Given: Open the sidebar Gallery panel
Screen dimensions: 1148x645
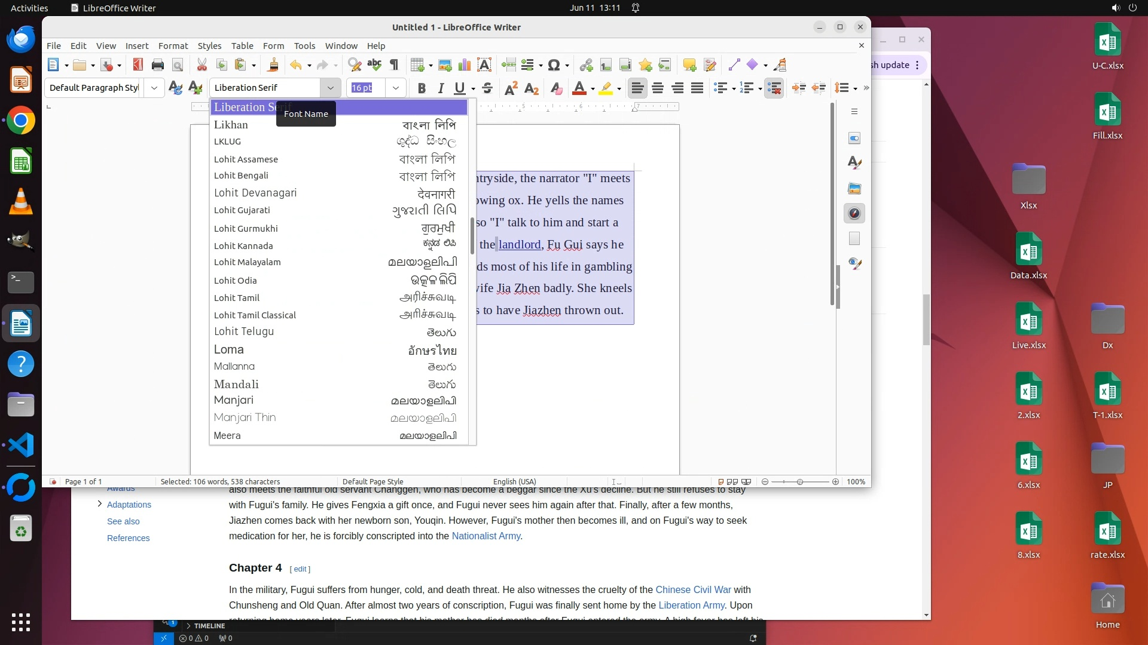Looking at the screenshot, I should click(854, 189).
